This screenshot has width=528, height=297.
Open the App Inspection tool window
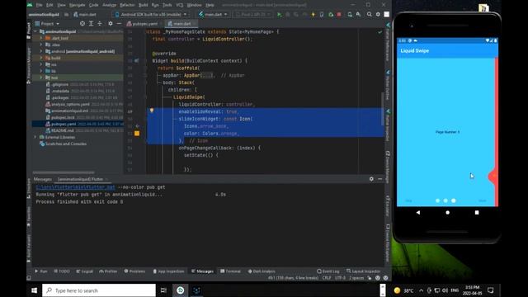coord(168,271)
